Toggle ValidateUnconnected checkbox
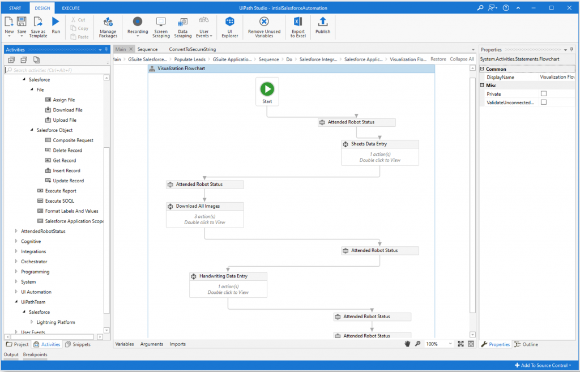580x372 pixels. [543, 102]
